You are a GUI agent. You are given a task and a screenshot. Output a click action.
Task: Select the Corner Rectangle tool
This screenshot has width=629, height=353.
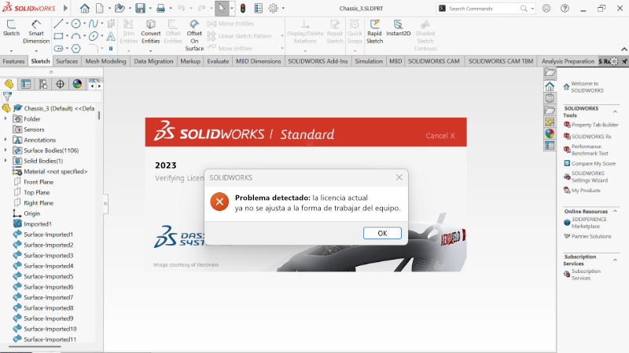tap(58, 36)
